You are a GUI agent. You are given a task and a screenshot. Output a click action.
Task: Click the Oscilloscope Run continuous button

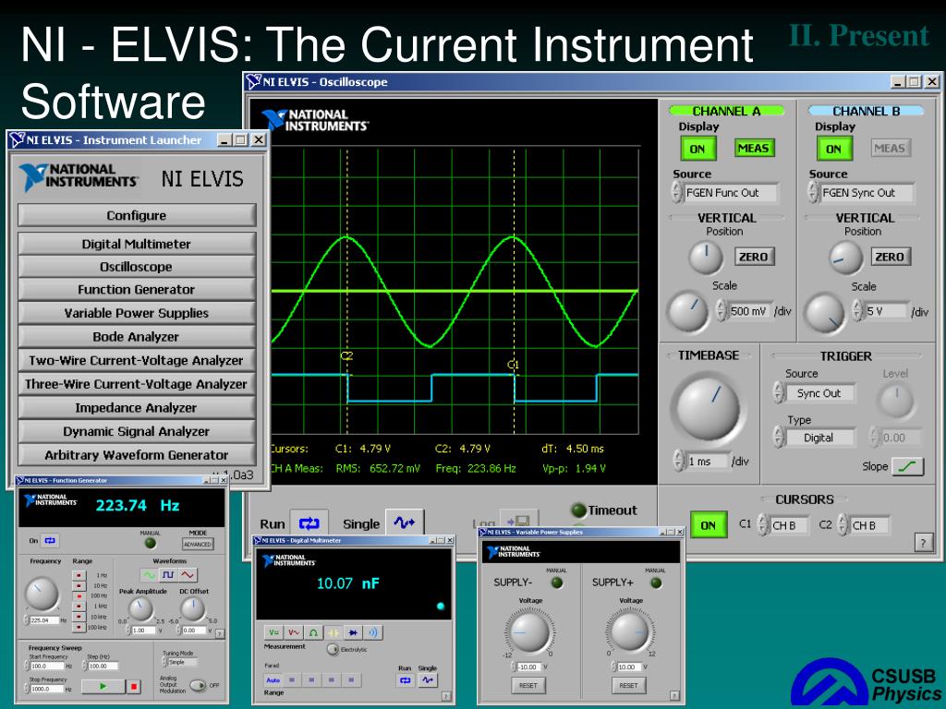[309, 523]
